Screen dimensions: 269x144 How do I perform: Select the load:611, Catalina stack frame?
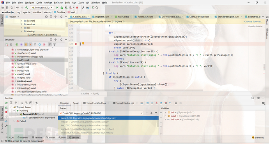click(108, 122)
